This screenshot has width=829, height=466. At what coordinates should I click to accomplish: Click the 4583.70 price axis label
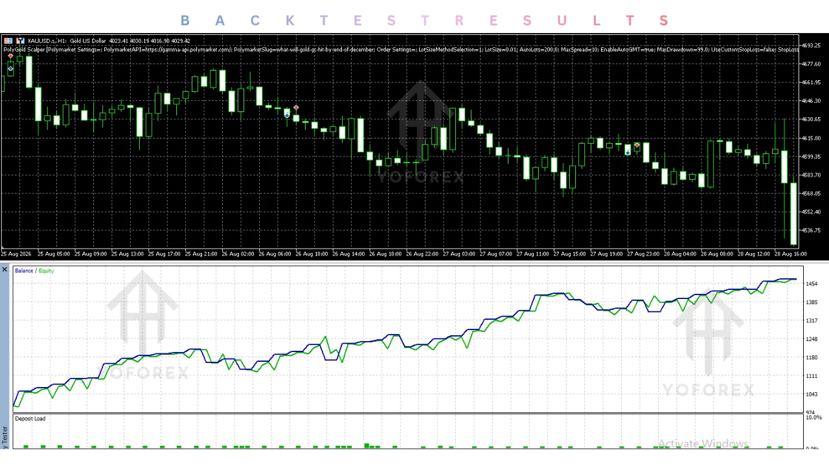812,175
